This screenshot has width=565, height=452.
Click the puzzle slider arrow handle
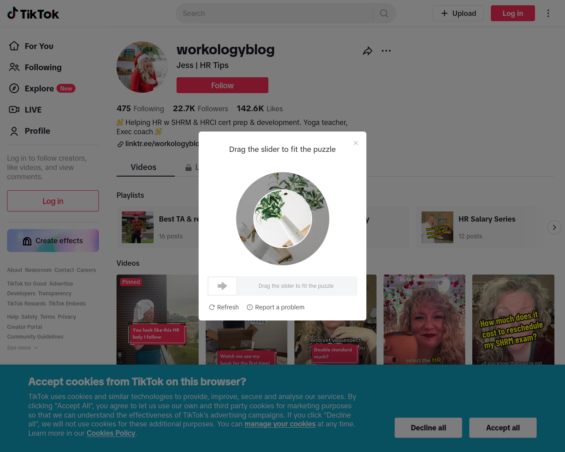(x=222, y=286)
